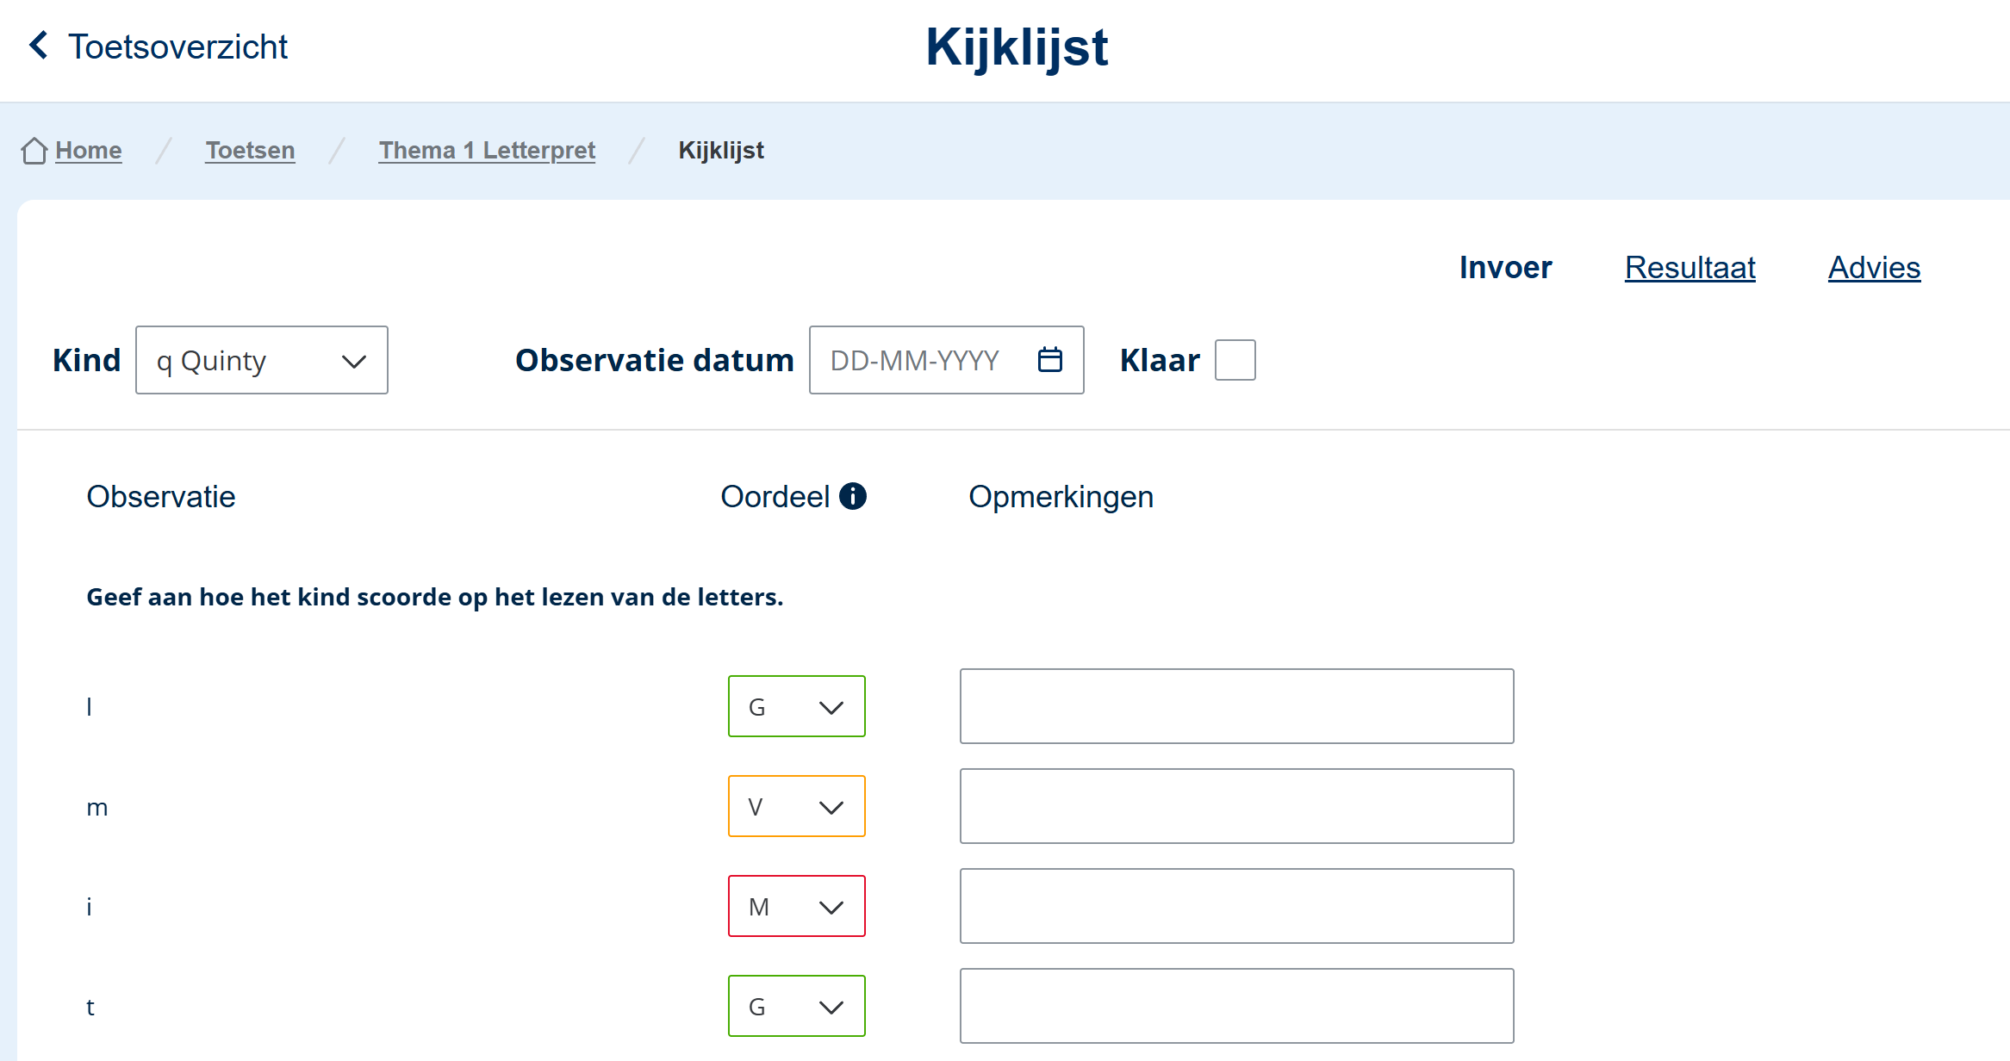This screenshot has width=2010, height=1061.
Task: Switch to the Resultaat tab
Action: click(1690, 268)
